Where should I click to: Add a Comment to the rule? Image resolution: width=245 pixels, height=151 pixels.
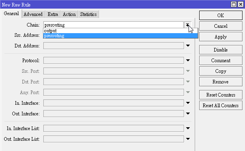[x=220, y=61]
